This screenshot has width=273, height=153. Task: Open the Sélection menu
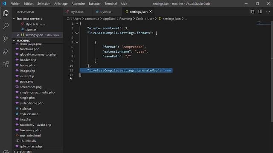[x=44, y=3]
